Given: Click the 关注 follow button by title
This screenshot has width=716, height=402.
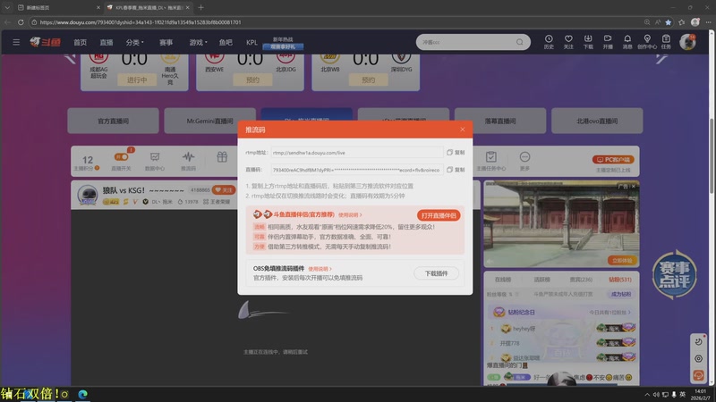Looking at the screenshot, I should [x=224, y=189].
